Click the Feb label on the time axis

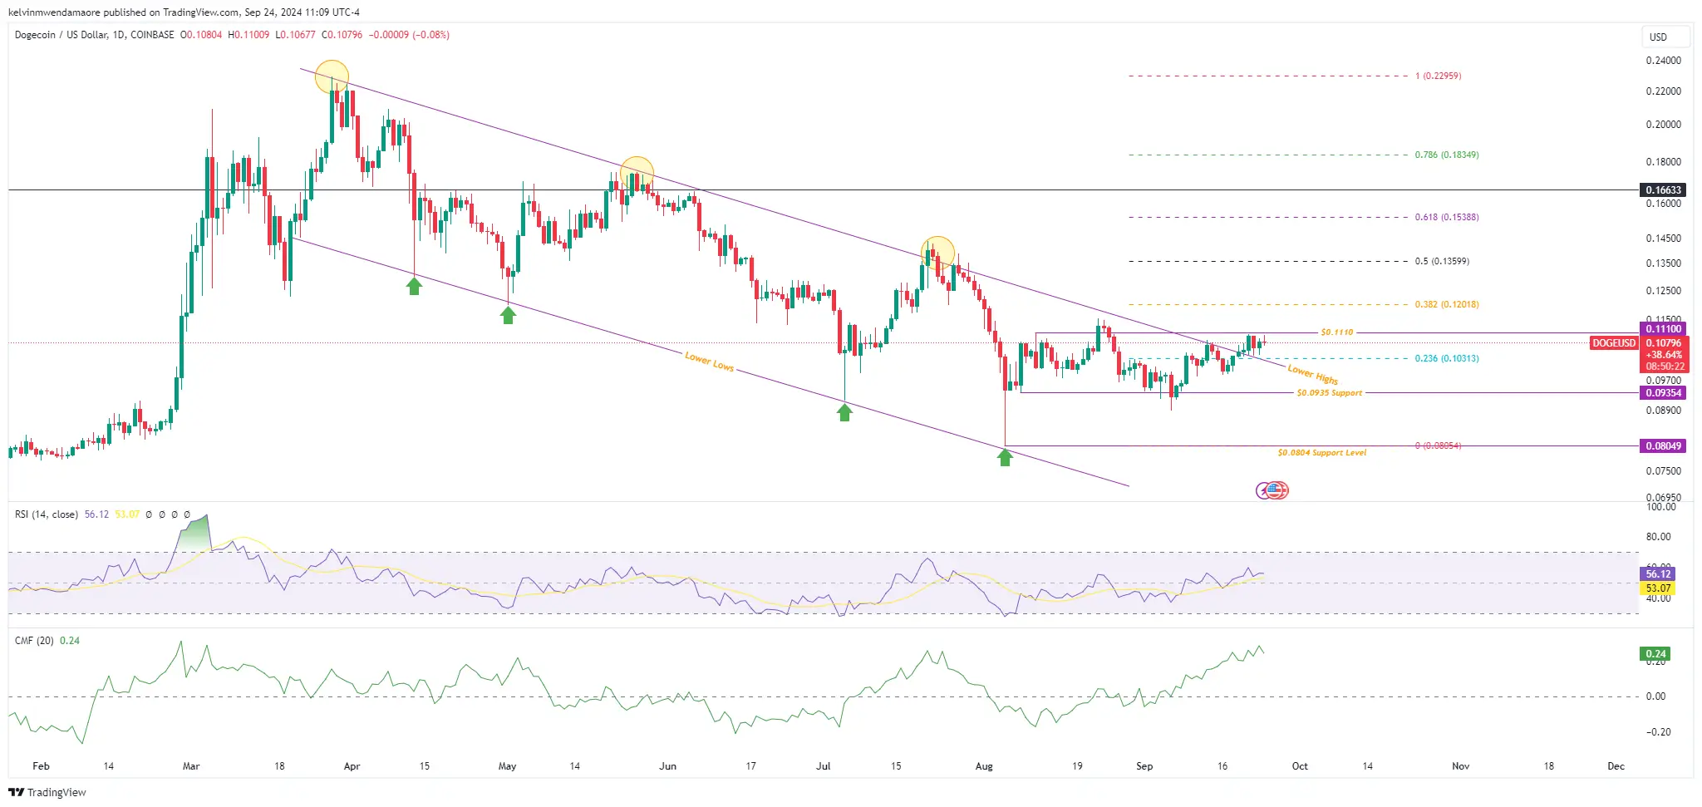pos(41,766)
